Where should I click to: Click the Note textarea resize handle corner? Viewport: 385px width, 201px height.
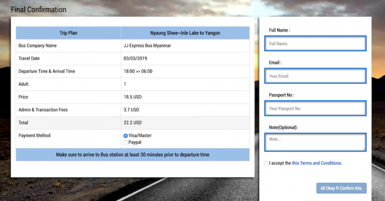[x=364, y=149]
